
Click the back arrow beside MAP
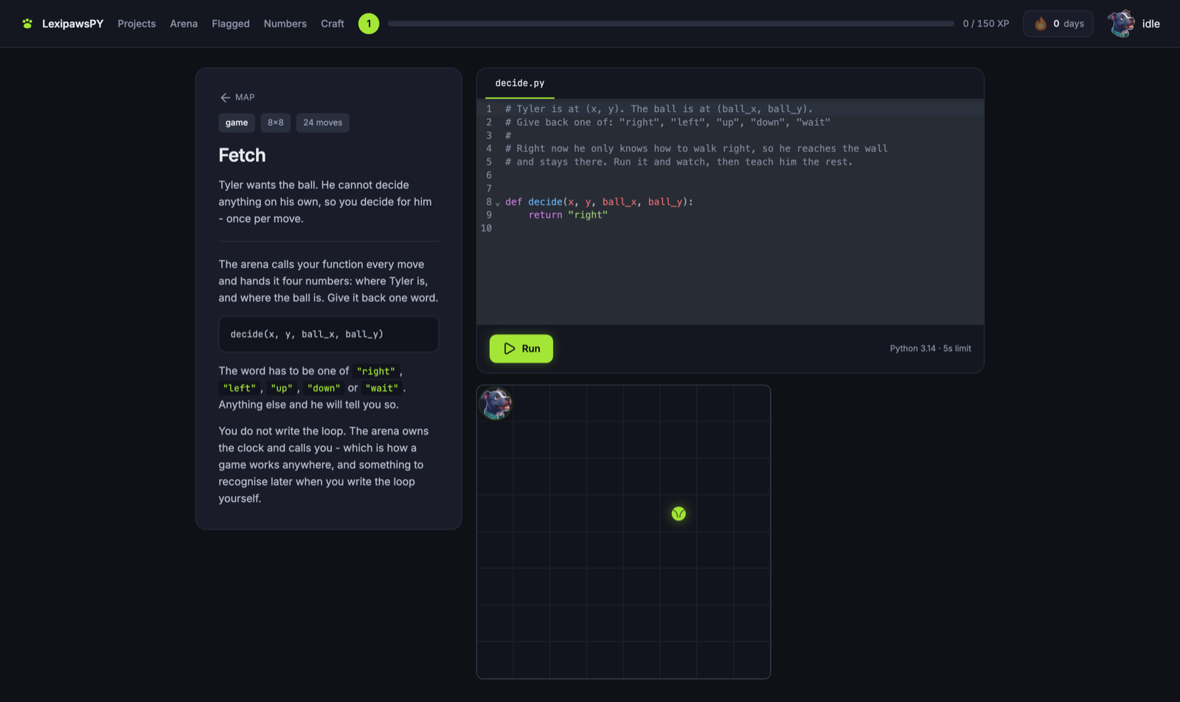point(225,97)
